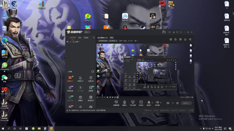Click the FPS:30 status entry
This screenshot has width=234, height=131.
click(156, 111)
